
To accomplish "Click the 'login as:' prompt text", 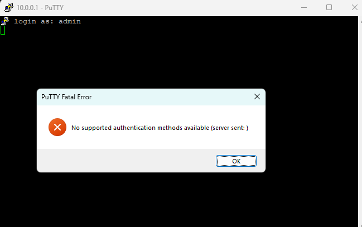I will point(33,22).
